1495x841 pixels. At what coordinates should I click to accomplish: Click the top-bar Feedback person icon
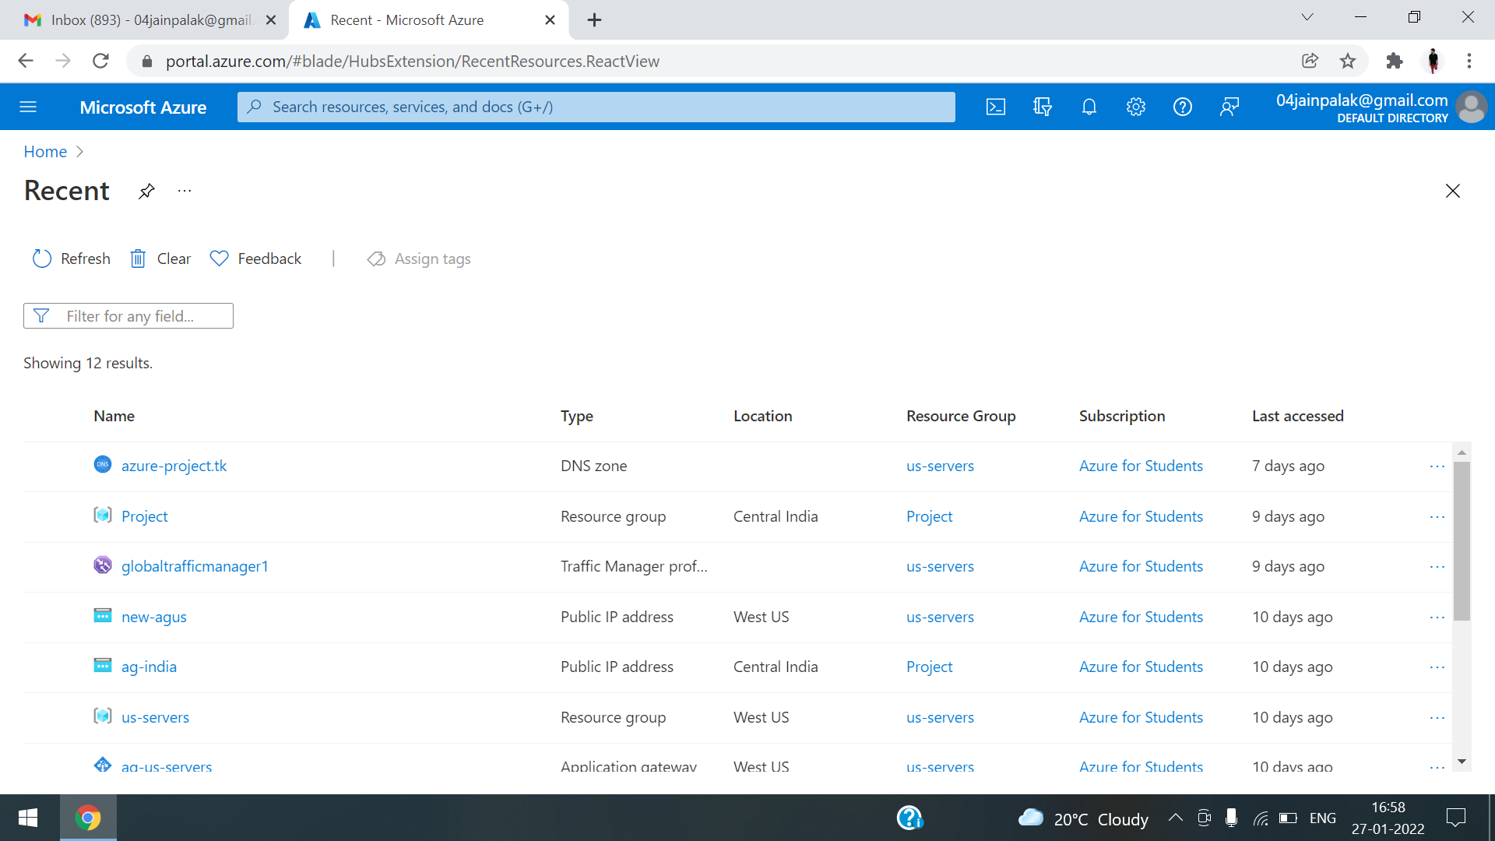click(1229, 107)
